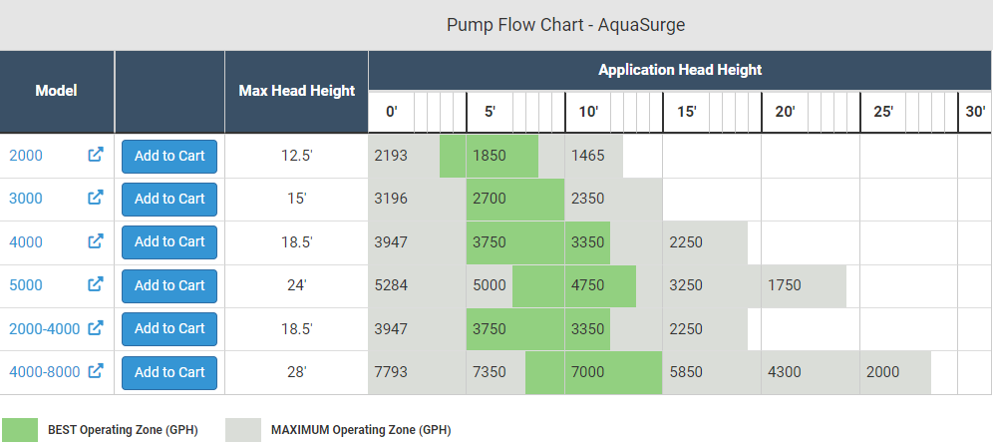Viewport: 993px width, 446px height.
Task: Open external link icon for model 2000-4000
Action: click(x=95, y=327)
